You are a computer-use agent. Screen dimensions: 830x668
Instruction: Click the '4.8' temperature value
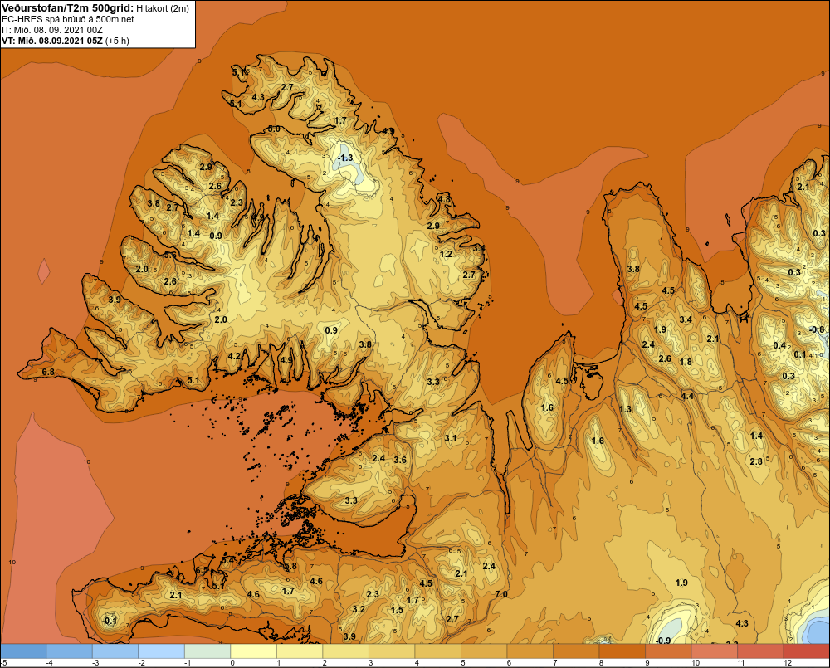click(x=443, y=199)
